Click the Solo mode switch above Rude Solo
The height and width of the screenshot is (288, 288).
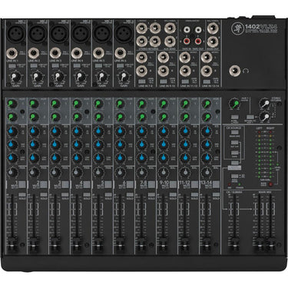tap(235, 177)
